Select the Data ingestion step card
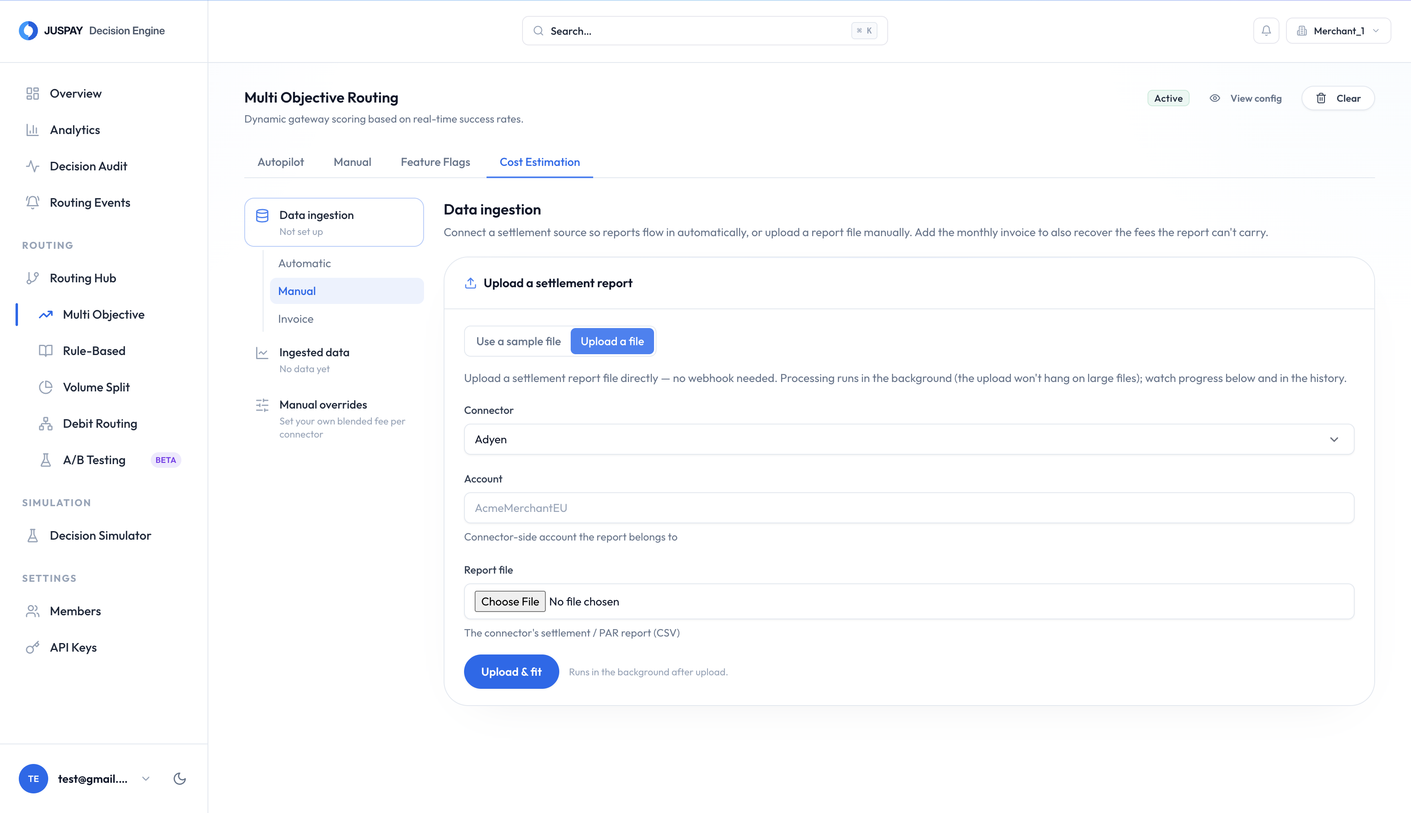Screen dimensions: 1411x813 coord(334,222)
